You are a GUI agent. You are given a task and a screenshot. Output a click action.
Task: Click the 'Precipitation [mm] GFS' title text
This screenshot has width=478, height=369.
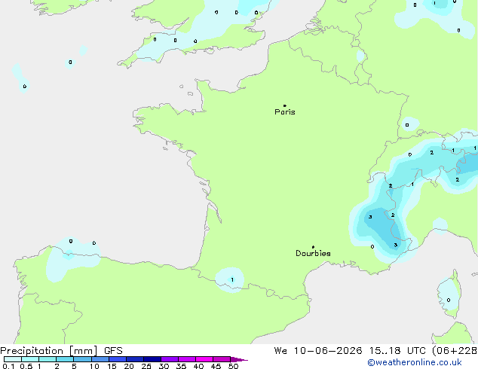[x=61, y=351]
